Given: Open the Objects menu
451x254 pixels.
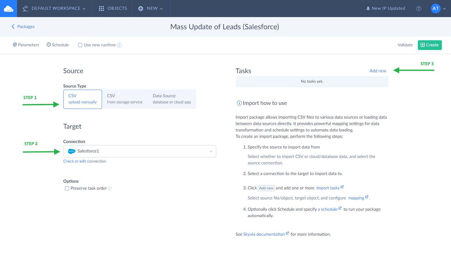Looking at the screenshot, I should click(113, 9).
